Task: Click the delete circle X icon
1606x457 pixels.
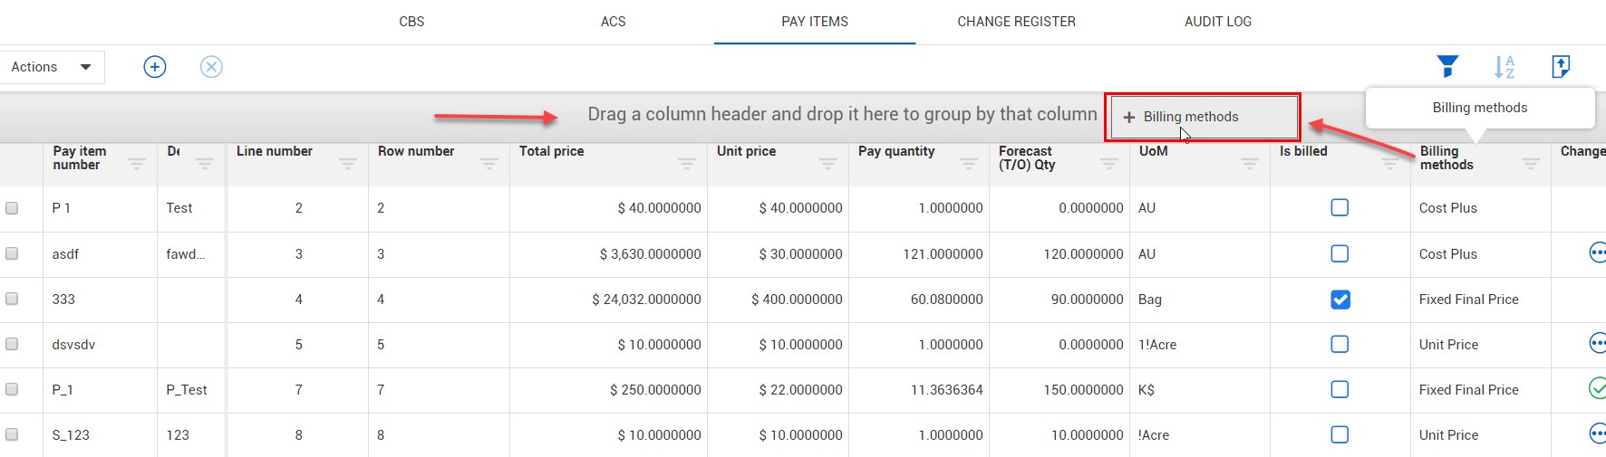Action: pyautogui.click(x=211, y=67)
